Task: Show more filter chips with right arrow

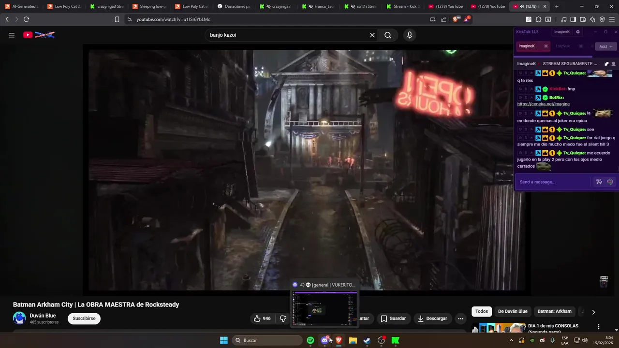Action: click(593, 312)
